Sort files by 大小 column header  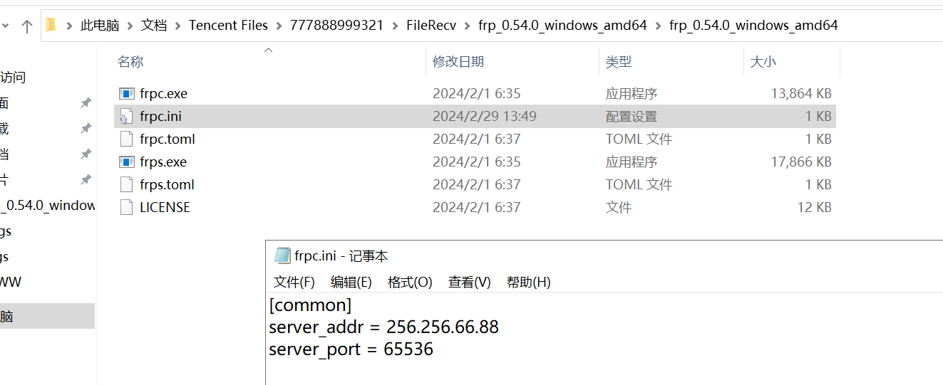[x=763, y=62]
